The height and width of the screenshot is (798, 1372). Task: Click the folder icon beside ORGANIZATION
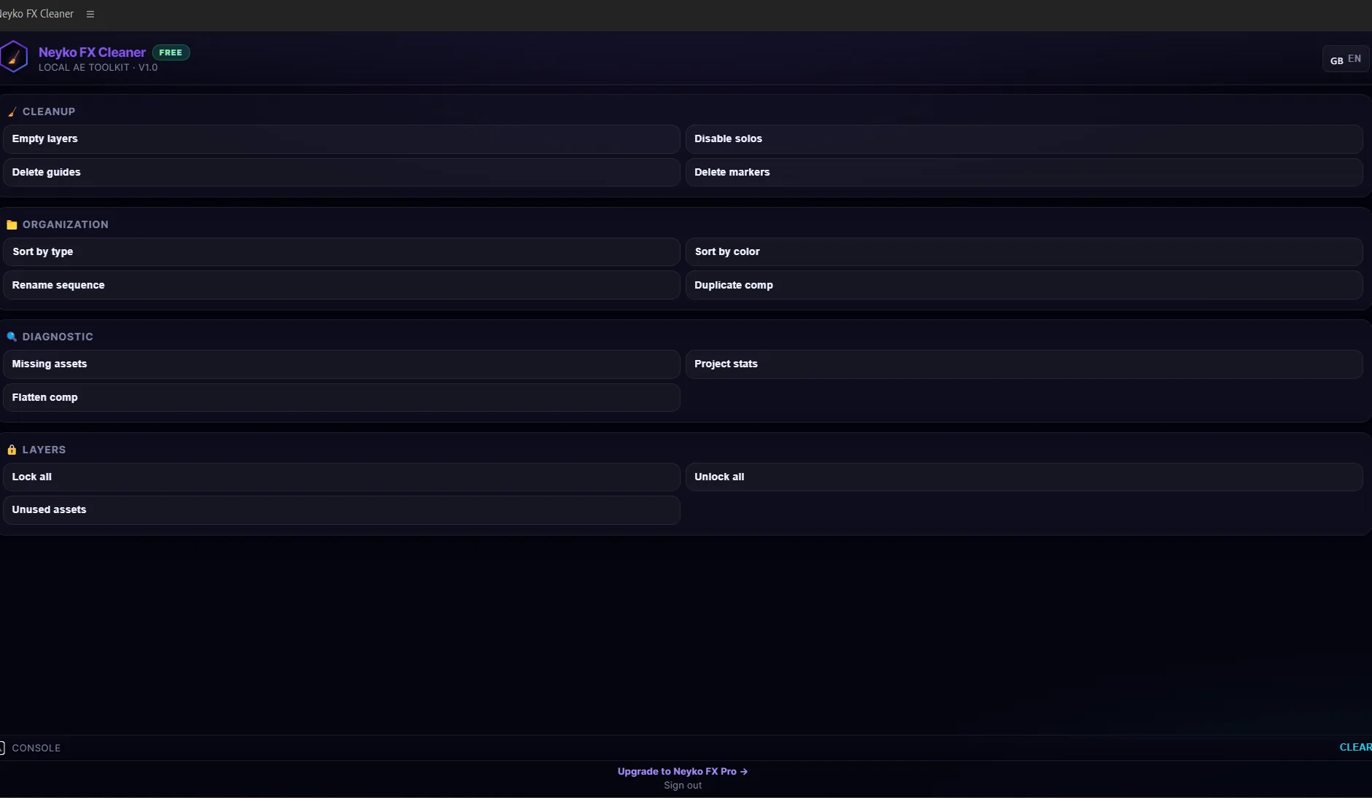click(12, 224)
